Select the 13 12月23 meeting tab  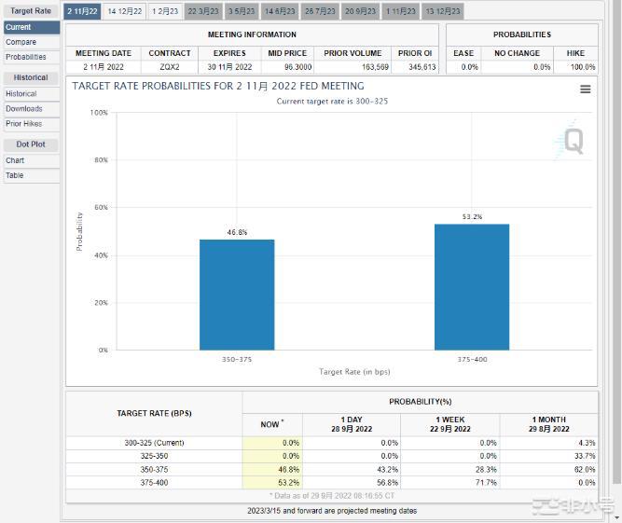click(442, 11)
